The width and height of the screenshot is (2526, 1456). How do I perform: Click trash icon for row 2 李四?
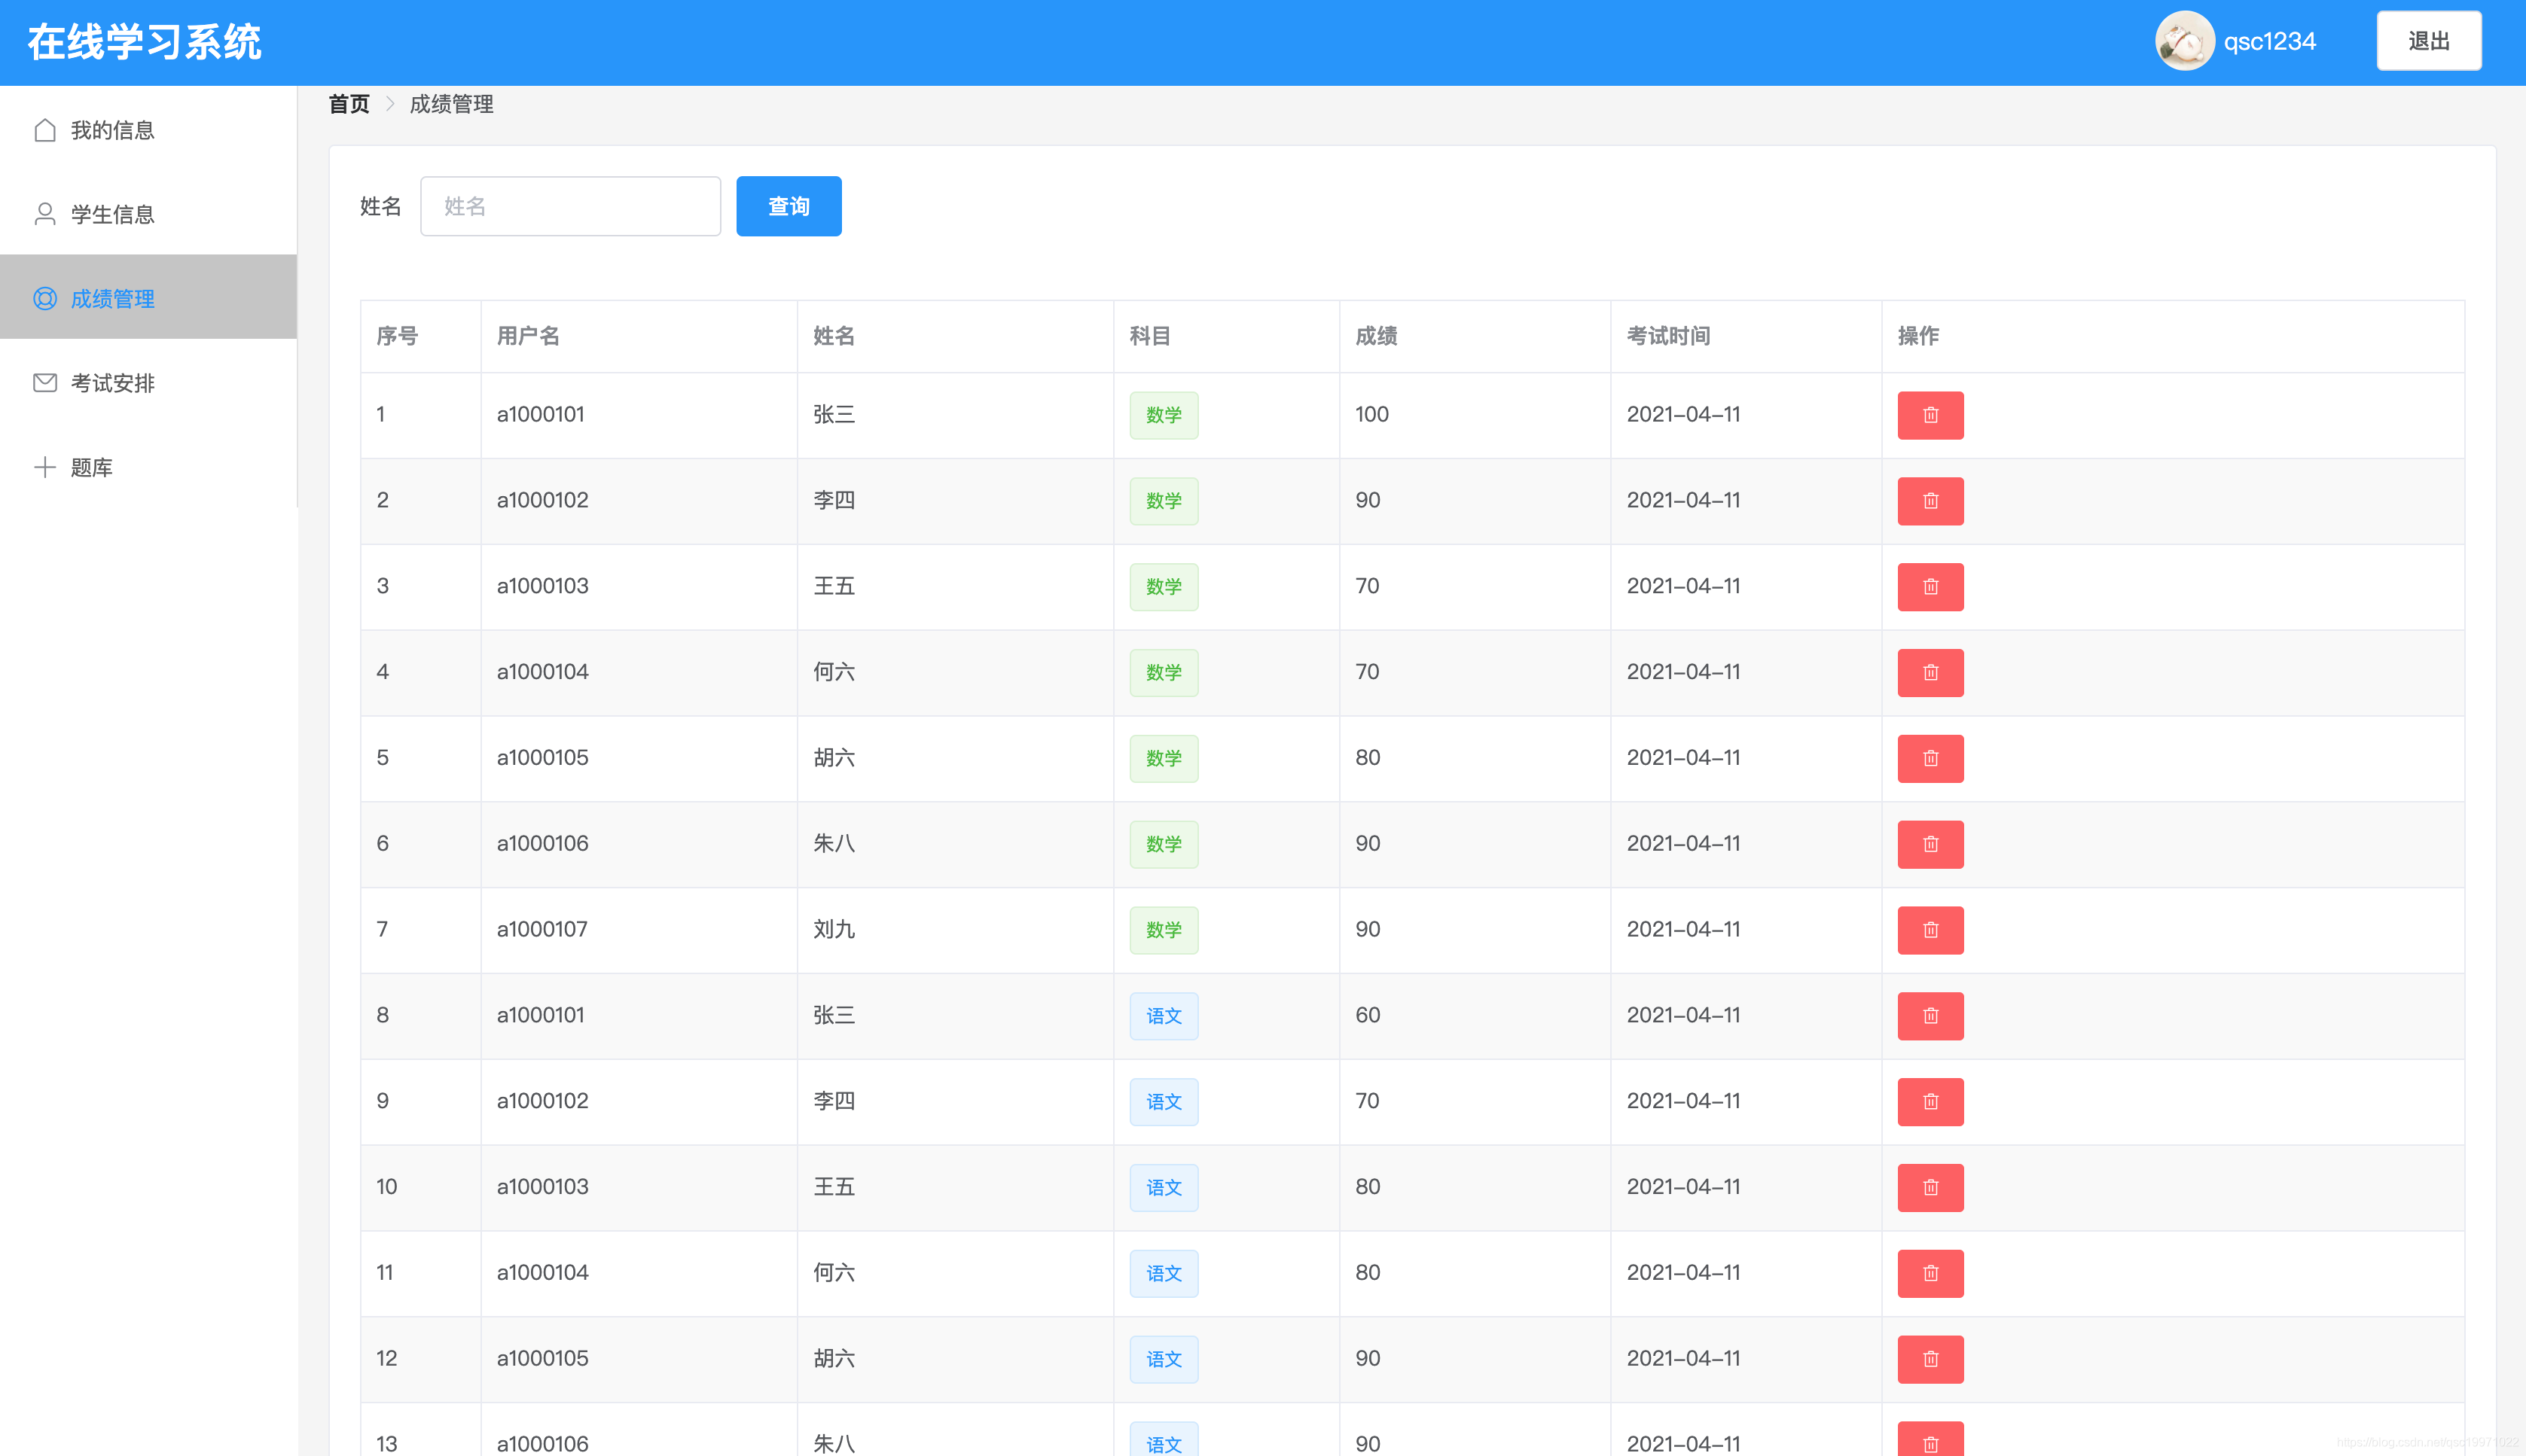click(x=1930, y=501)
